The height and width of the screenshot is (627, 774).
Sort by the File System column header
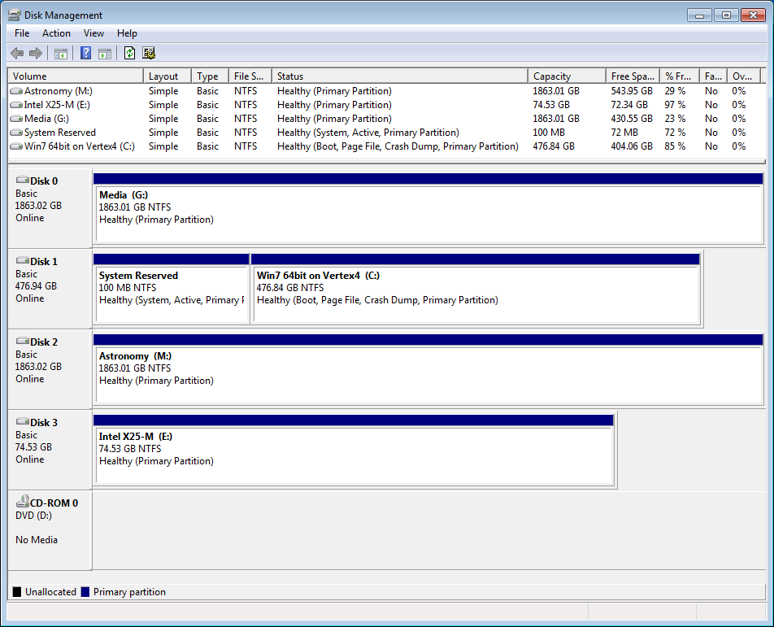(x=250, y=76)
